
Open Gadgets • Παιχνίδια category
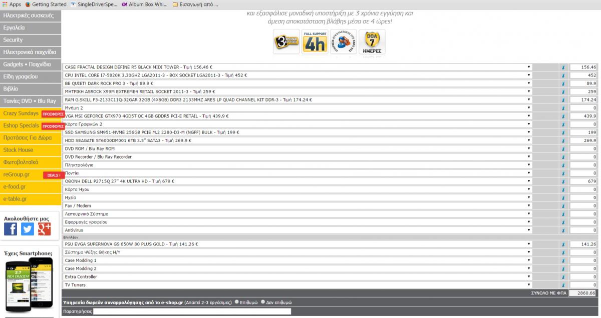31,64
